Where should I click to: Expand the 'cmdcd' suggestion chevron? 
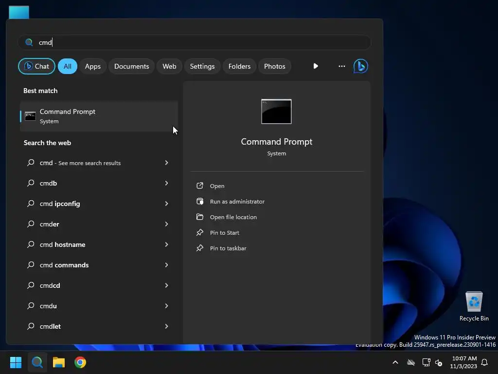(166, 285)
